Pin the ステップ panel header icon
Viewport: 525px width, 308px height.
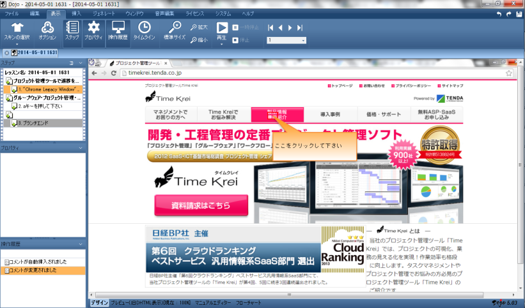71,62
